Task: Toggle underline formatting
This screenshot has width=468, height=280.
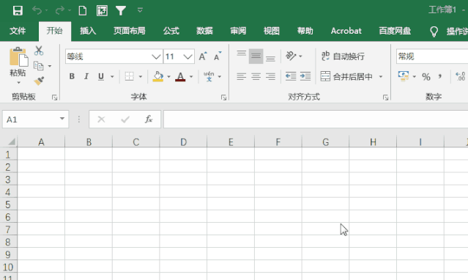Action: [x=101, y=76]
